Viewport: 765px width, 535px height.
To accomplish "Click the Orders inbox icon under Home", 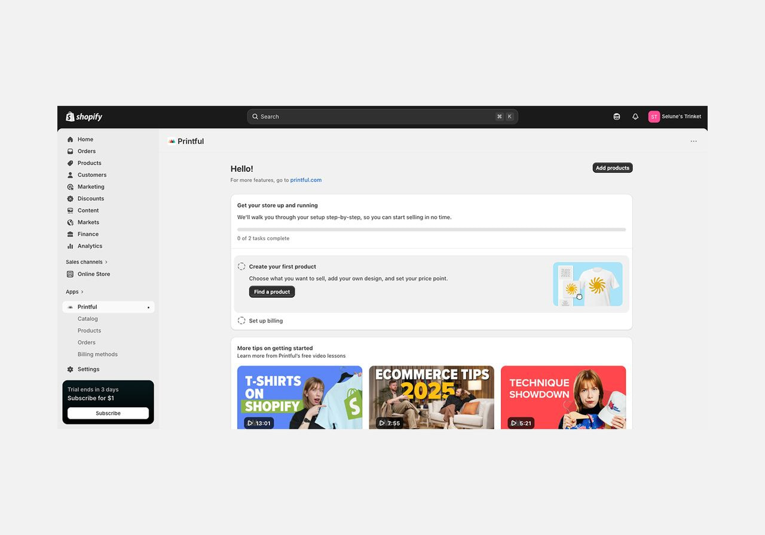I will [71, 151].
